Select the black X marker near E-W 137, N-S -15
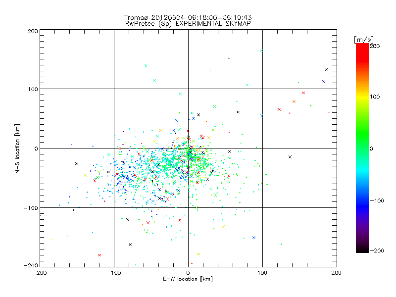 (290, 157)
